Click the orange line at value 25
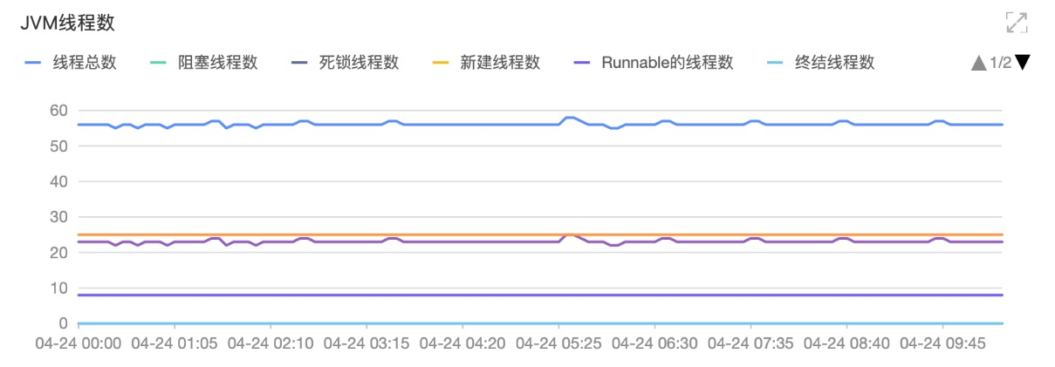 tap(349, 234)
